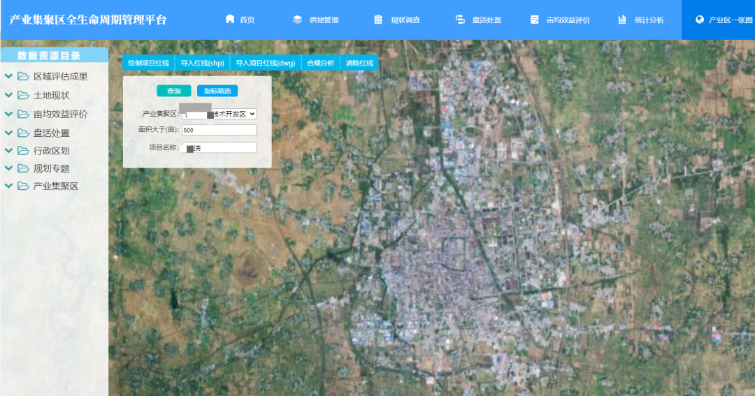The width and height of the screenshot is (755, 396).
Task: Click the layers icon beside 供地管理
Action: (x=298, y=20)
